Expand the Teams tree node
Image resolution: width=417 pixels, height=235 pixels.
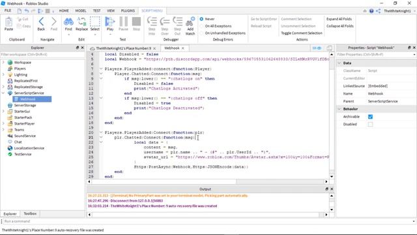[3, 130]
